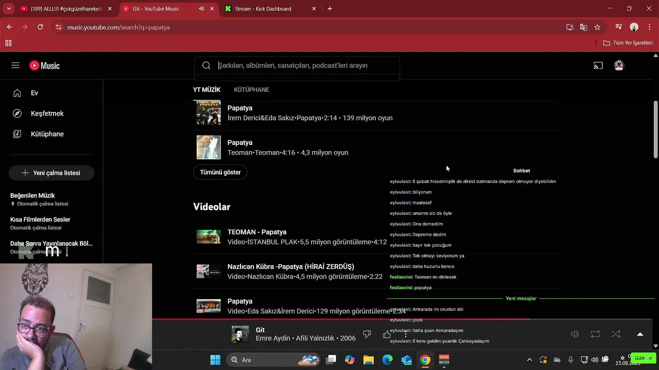Open the Chrome tab search dropdown

pyautogui.click(x=8, y=9)
